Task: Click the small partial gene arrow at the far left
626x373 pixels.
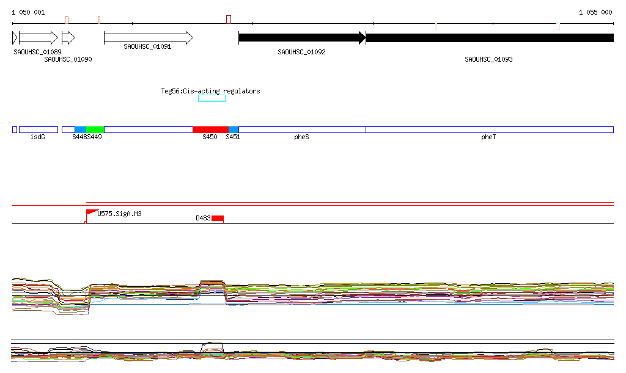Action: tap(15, 38)
